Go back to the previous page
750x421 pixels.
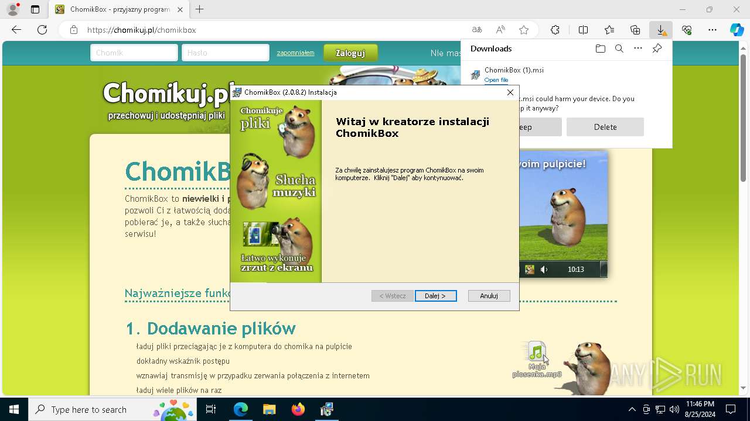[16, 30]
